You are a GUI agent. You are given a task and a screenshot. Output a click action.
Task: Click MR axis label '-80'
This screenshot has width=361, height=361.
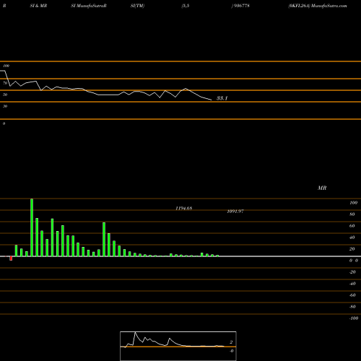pos(352,307)
